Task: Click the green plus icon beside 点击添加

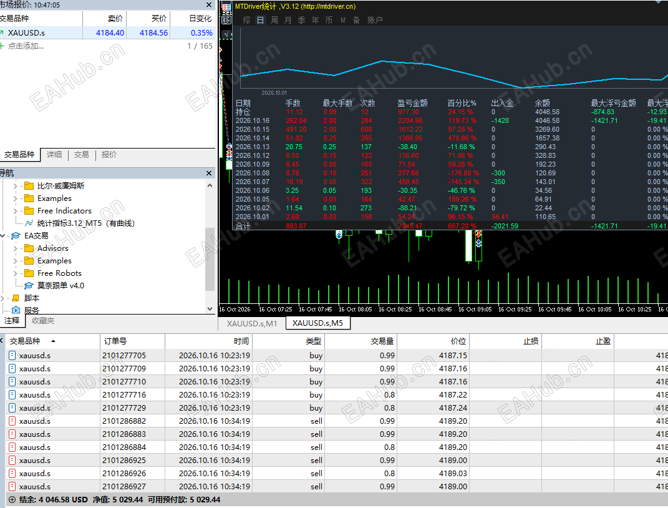Action: (x=2, y=46)
